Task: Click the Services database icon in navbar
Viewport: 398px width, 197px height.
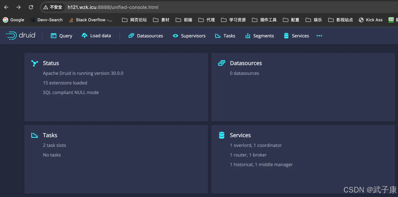Action: [x=286, y=36]
